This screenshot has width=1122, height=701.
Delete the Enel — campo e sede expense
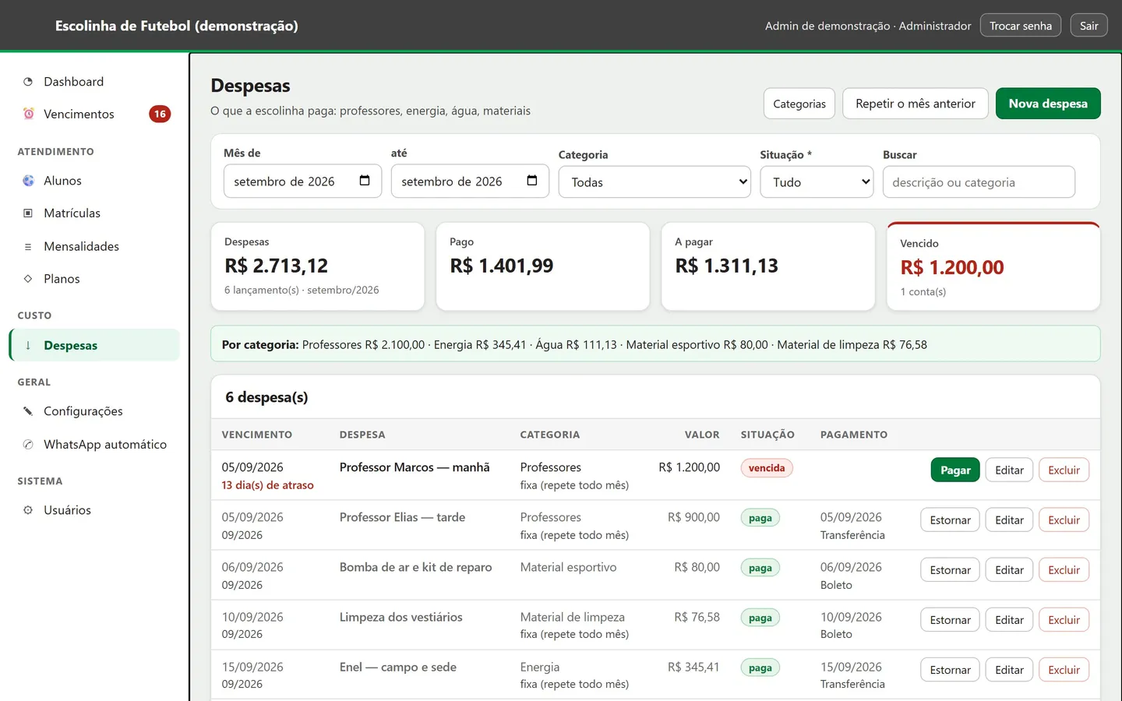[1064, 670]
